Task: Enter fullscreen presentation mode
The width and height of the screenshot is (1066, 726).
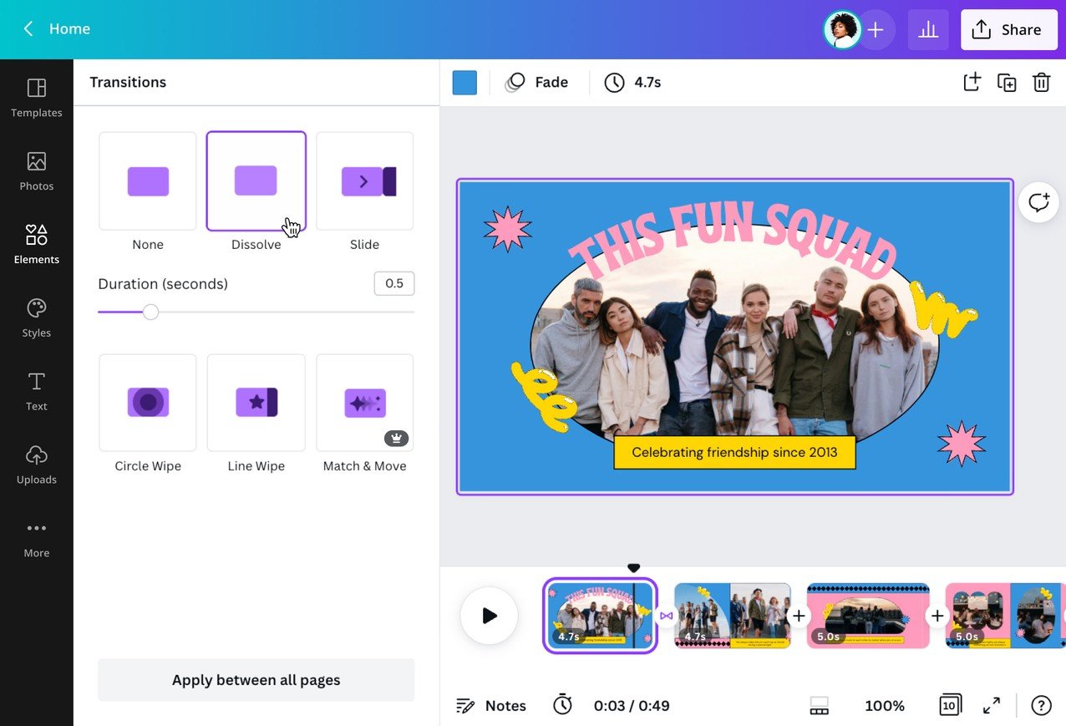Action: (992, 705)
